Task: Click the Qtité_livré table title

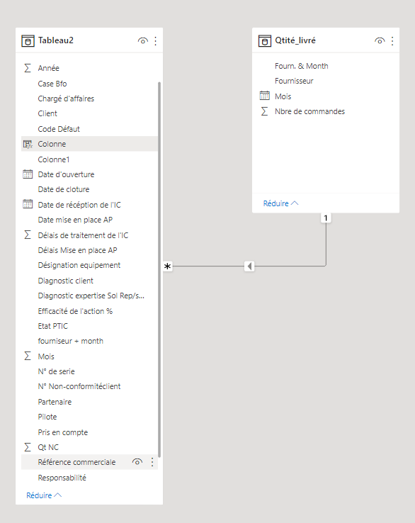Action: coord(295,40)
